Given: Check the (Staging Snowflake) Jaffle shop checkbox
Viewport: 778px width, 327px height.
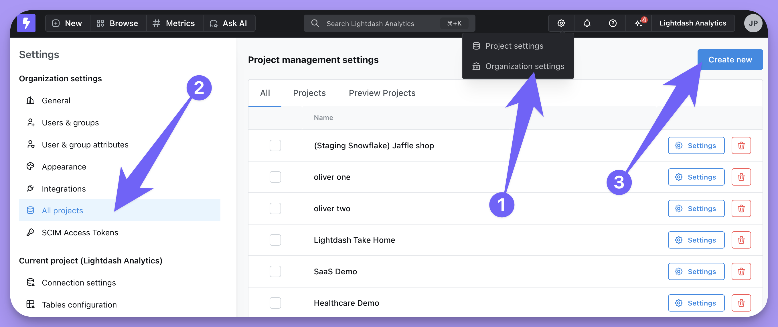Looking at the screenshot, I should (x=275, y=146).
